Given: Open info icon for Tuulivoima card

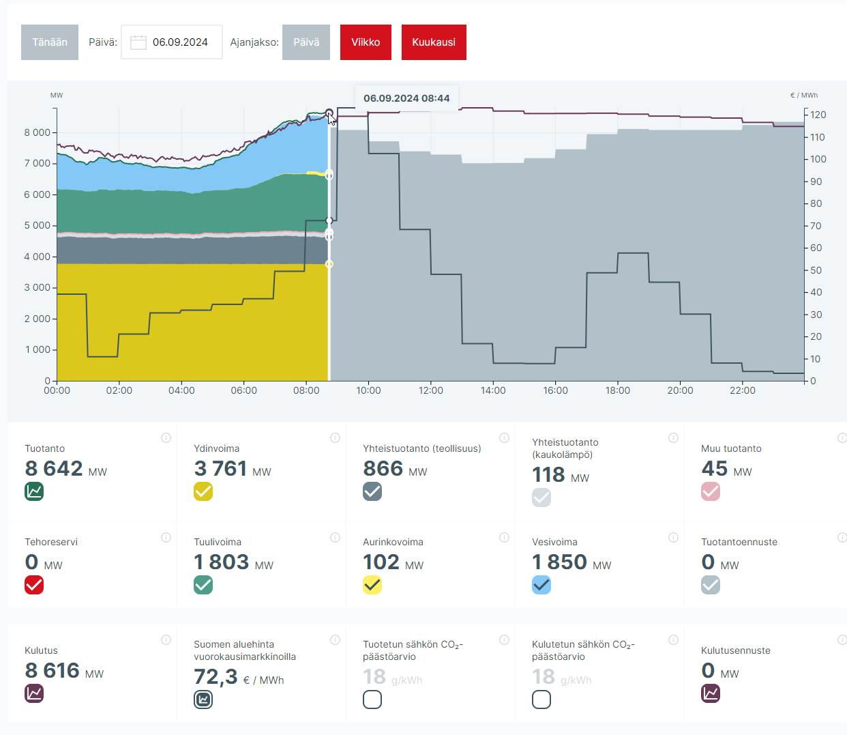Looking at the screenshot, I should [x=335, y=538].
